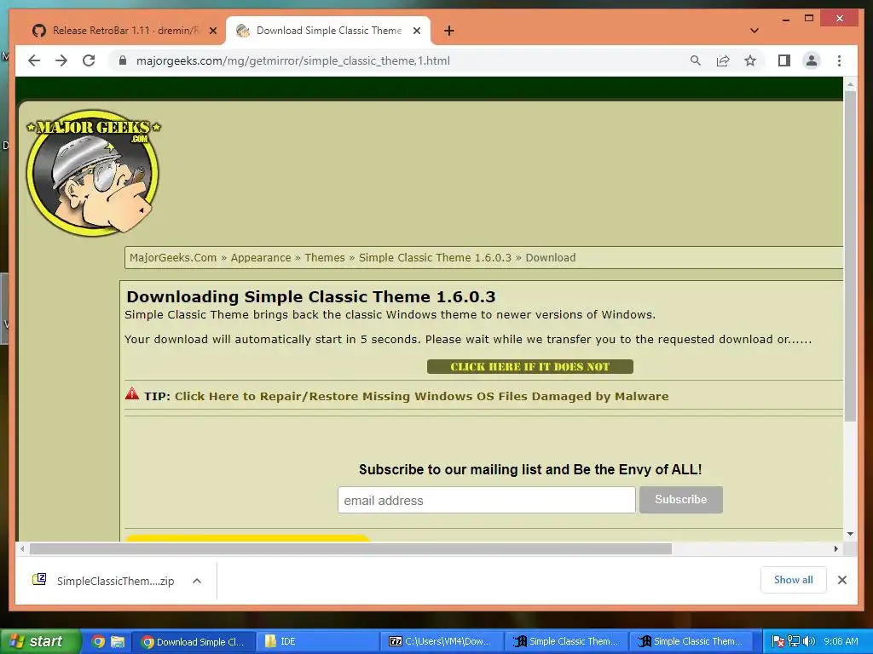
Task: Select the Download Simple Classic Theme tab
Action: click(x=328, y=31)
